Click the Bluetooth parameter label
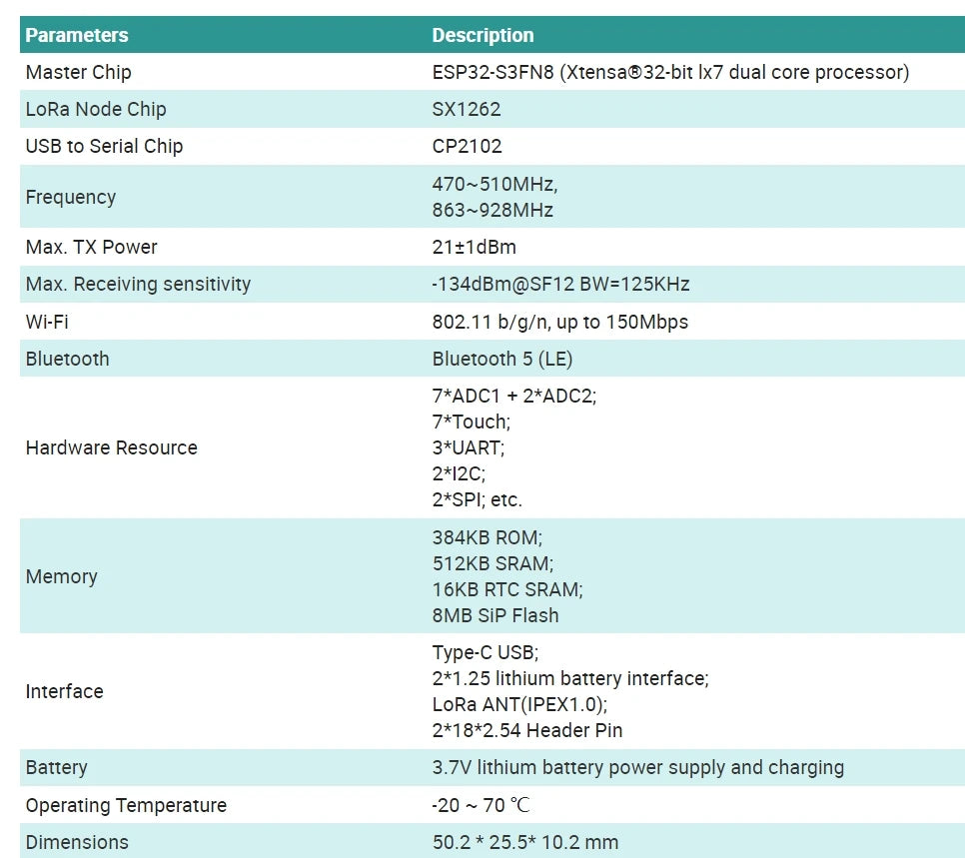 [67, 359]
